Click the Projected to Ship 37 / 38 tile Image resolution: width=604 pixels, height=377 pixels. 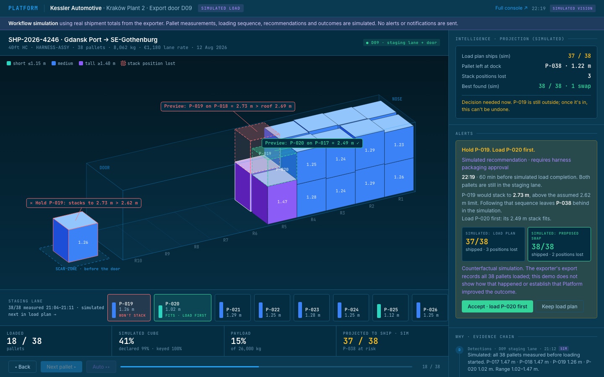coord(392,341)
